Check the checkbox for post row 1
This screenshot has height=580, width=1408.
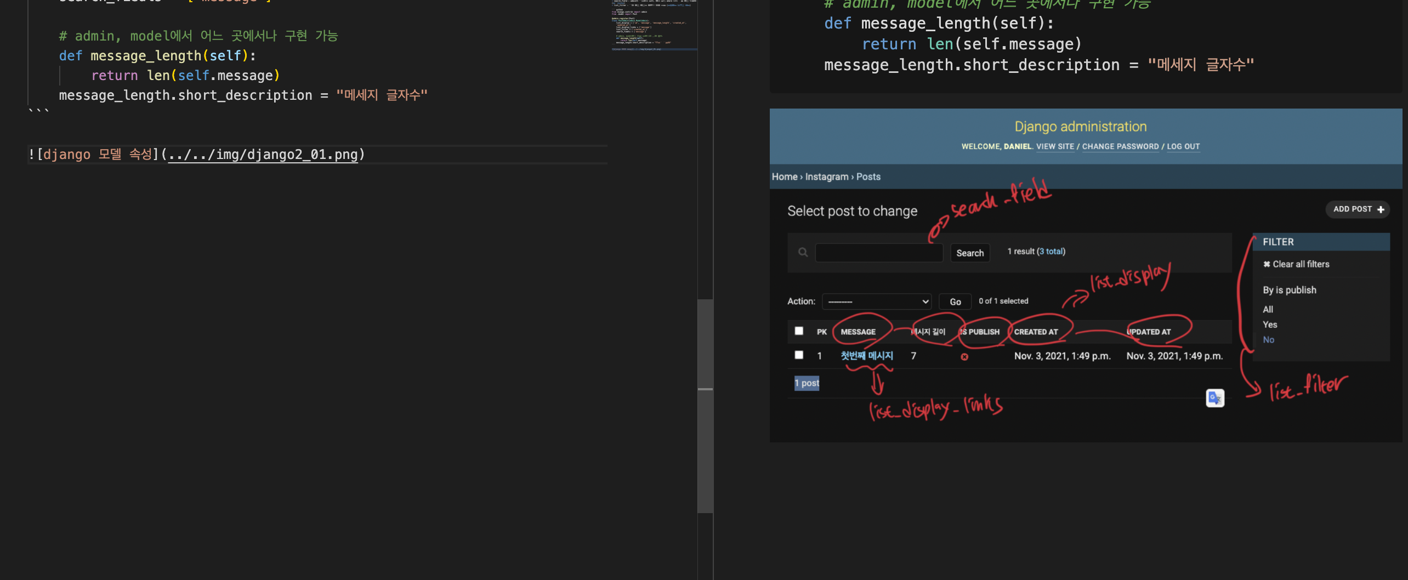(799, 355)
